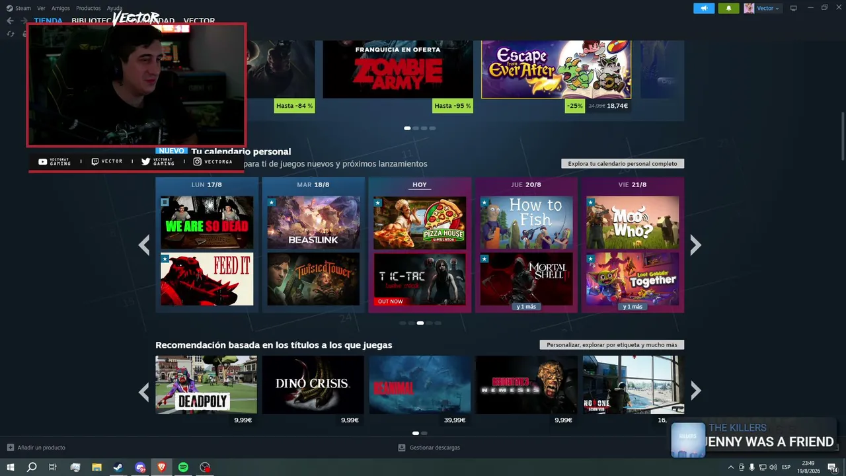
Task: Show hidden system tray icons
Action: (x=730, y=467)
